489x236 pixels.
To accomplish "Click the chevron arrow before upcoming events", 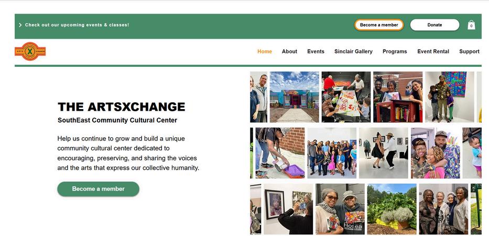I will (20, 25).
